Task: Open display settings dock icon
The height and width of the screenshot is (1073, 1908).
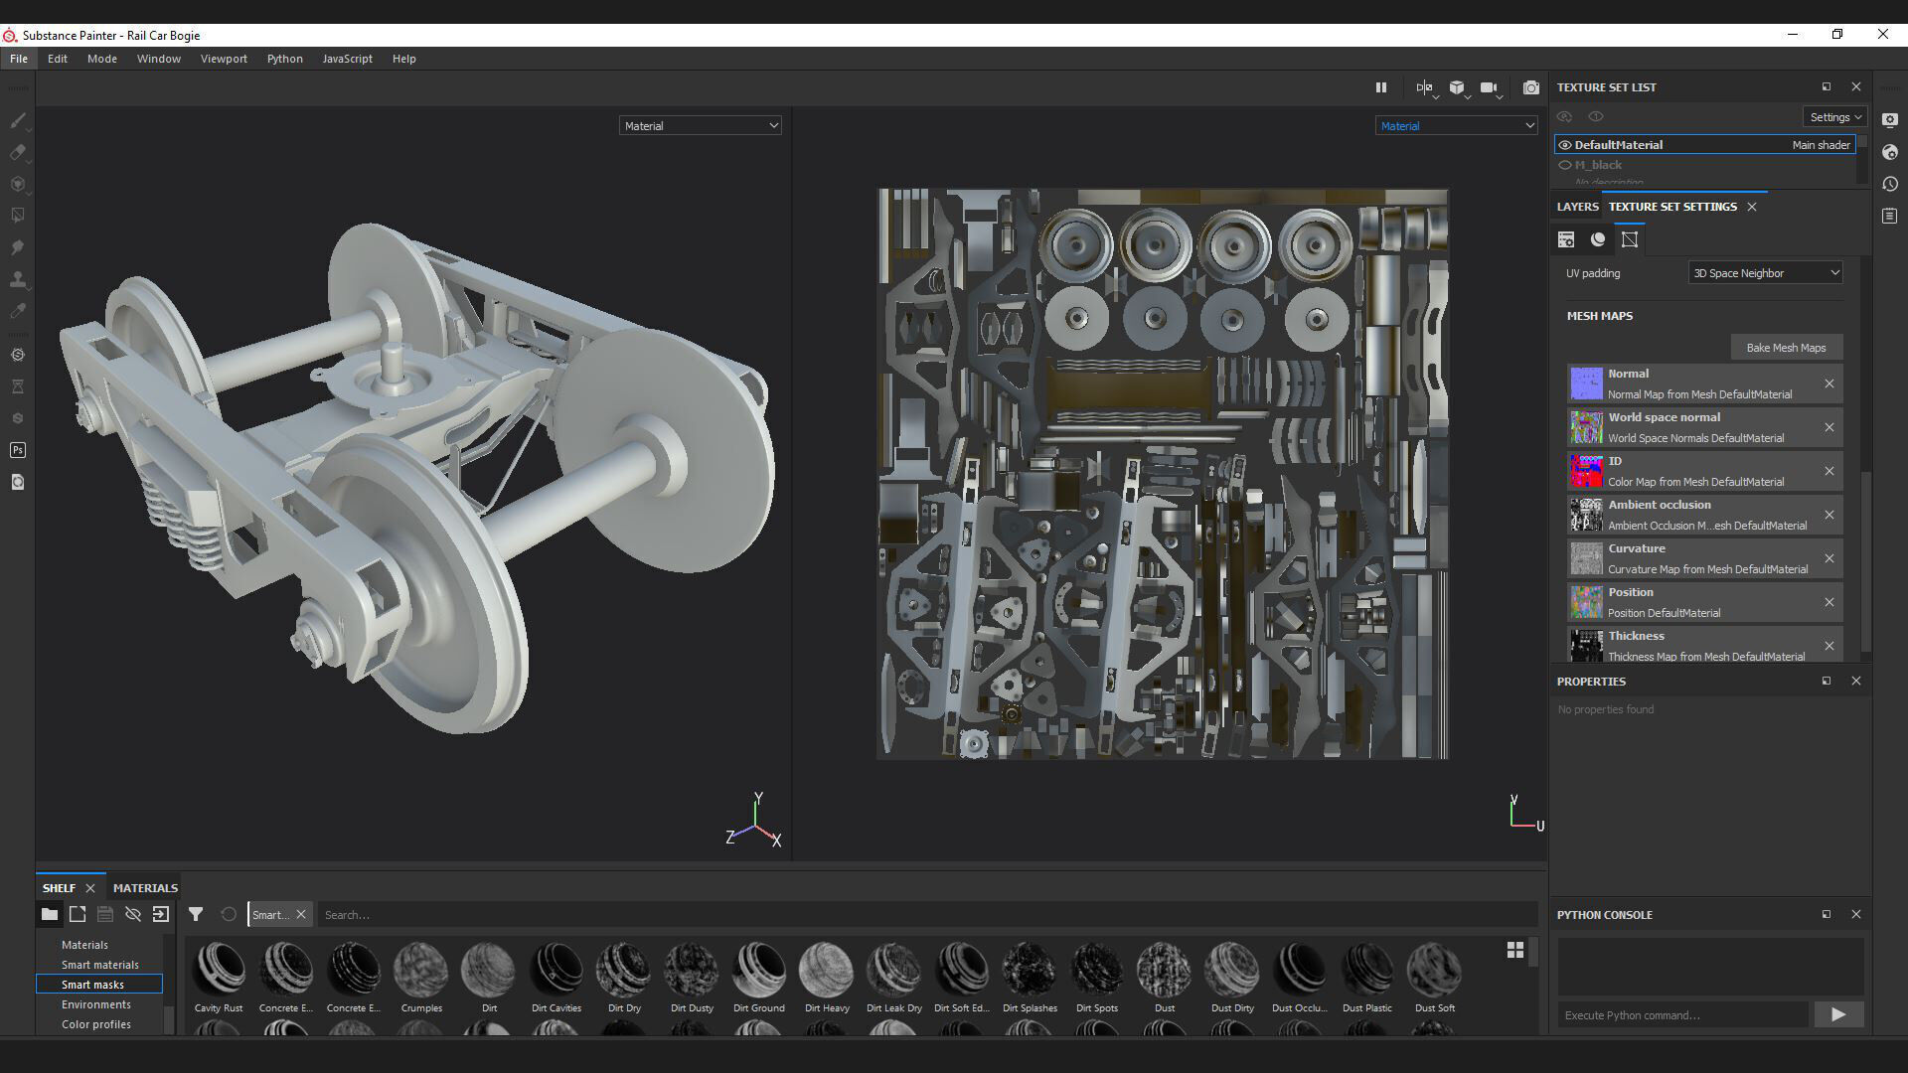Action: 1889,120
